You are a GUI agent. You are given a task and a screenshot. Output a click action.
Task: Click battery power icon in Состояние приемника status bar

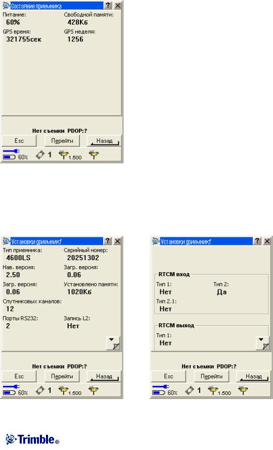12,154
